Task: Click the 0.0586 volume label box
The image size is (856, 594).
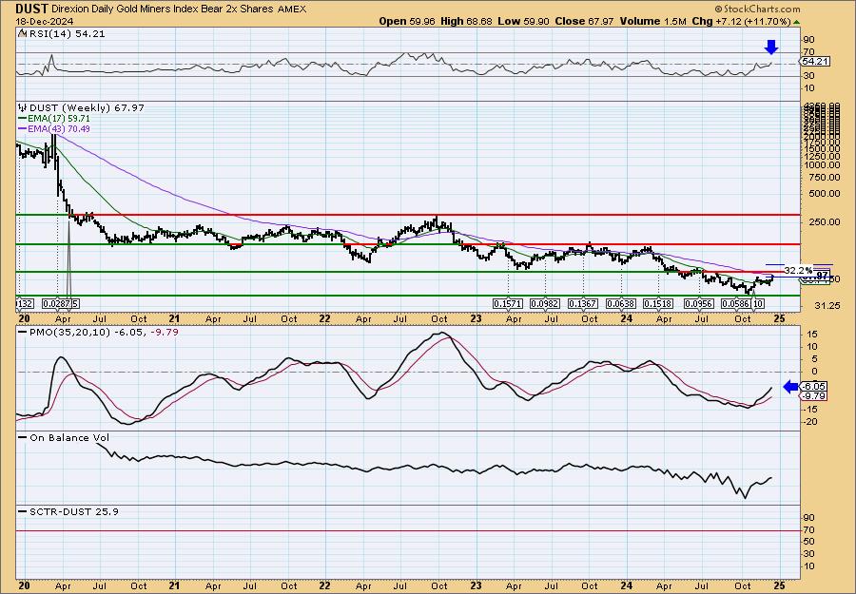Action: click(x=736, y=303)
